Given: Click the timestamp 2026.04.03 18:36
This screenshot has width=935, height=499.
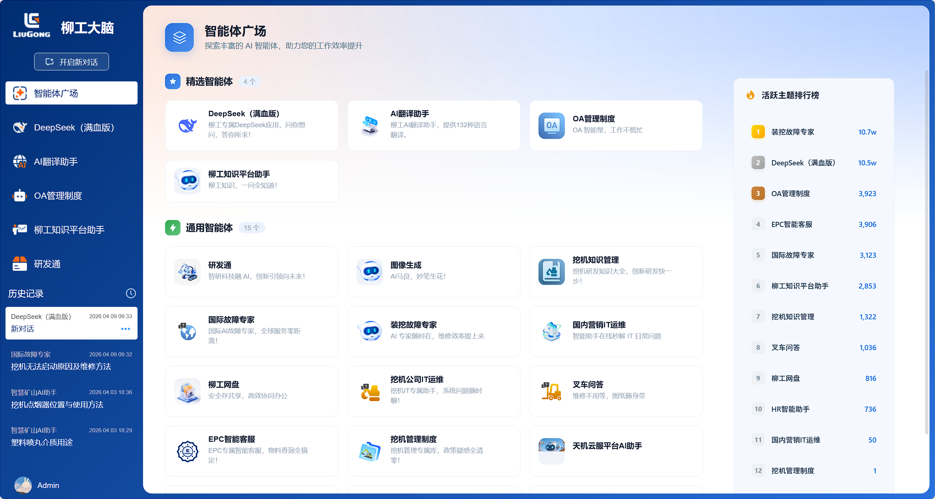Looking at the screenshot, I should pyautogui.click(x=110, y=392).
